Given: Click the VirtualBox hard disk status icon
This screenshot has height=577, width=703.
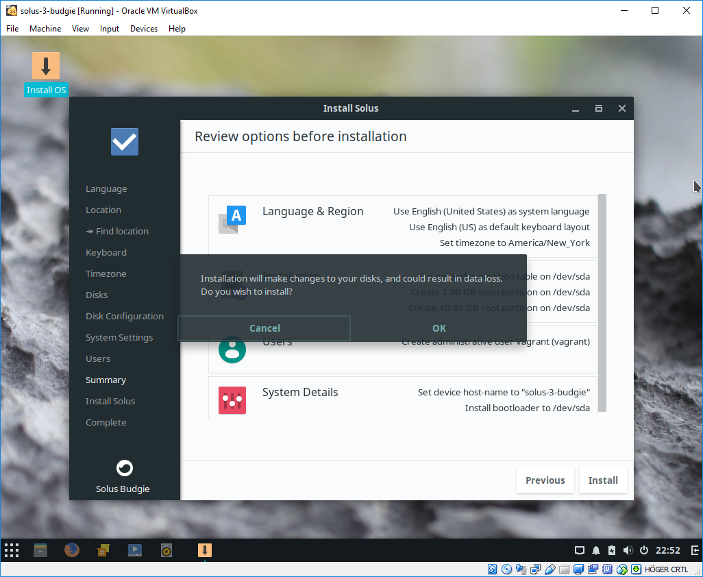Looking at the screenshot, I should coord(492,569).
